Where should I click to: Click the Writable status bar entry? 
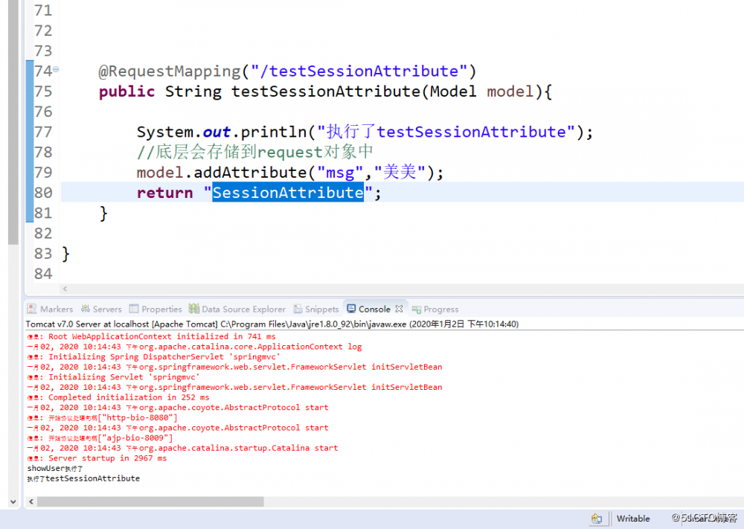point(633,519)
